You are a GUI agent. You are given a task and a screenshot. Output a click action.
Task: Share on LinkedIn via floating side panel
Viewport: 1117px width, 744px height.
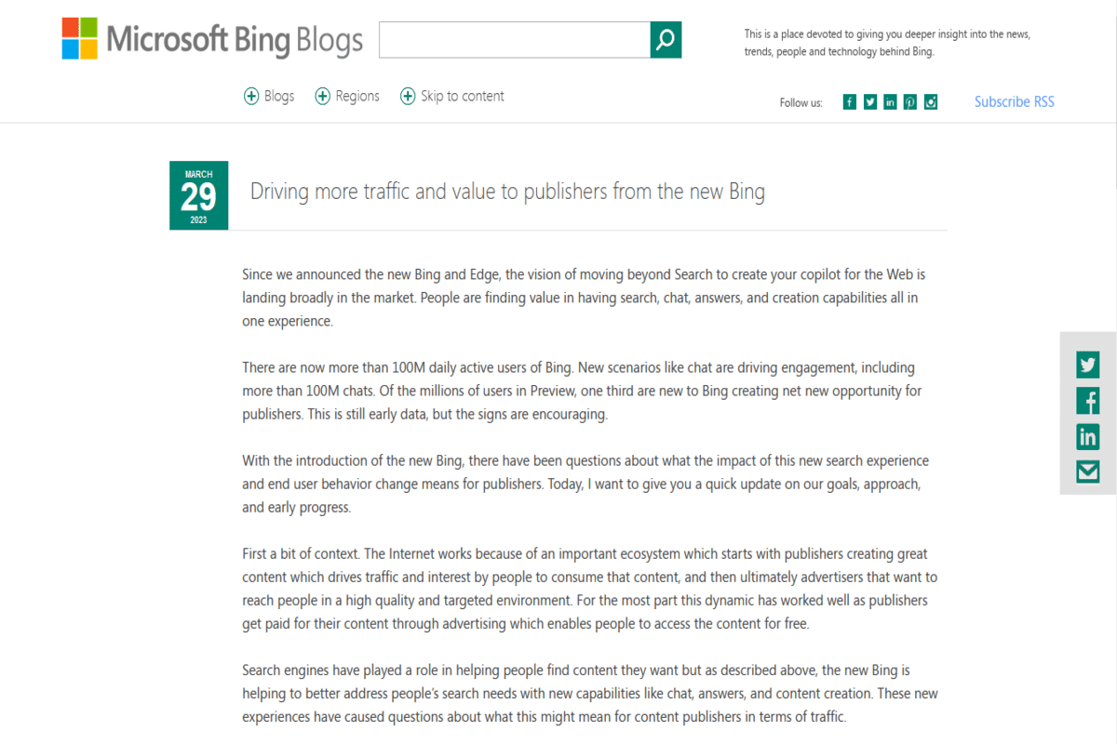[x=1087, y=436]
